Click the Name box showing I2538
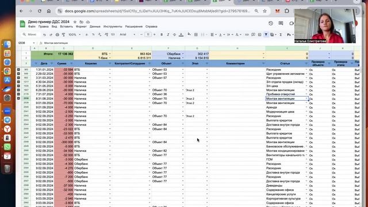368x207 pixels. pos(26,43)
